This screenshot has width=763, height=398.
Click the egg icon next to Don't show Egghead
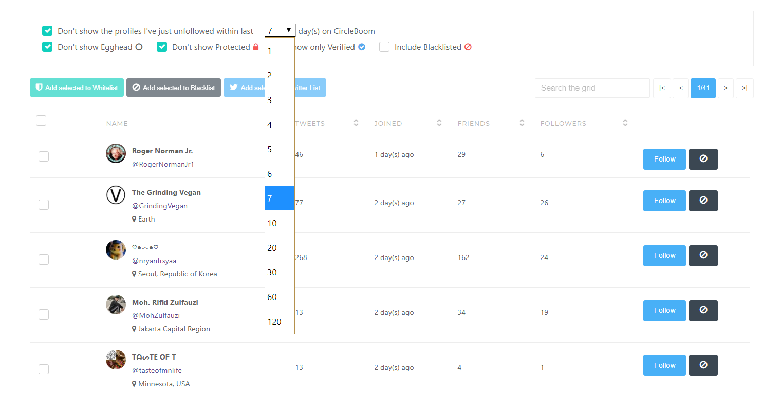(x=139, y=47)
